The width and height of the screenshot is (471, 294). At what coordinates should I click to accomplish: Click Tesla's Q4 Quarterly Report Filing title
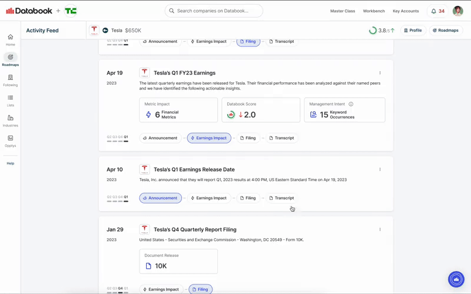[195, 229]
